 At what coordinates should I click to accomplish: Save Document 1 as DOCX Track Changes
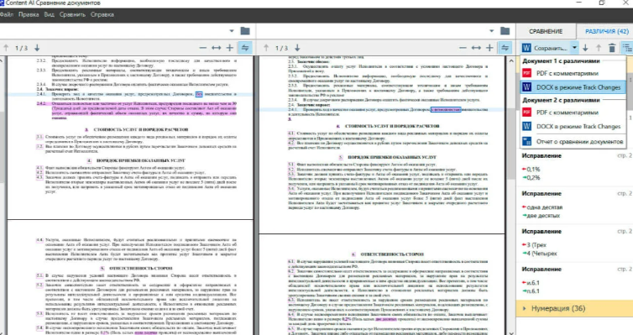573,87
